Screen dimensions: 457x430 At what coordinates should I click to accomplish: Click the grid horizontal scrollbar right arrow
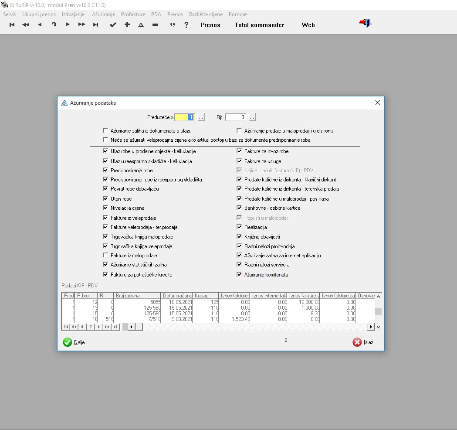[x=371, y=327]
